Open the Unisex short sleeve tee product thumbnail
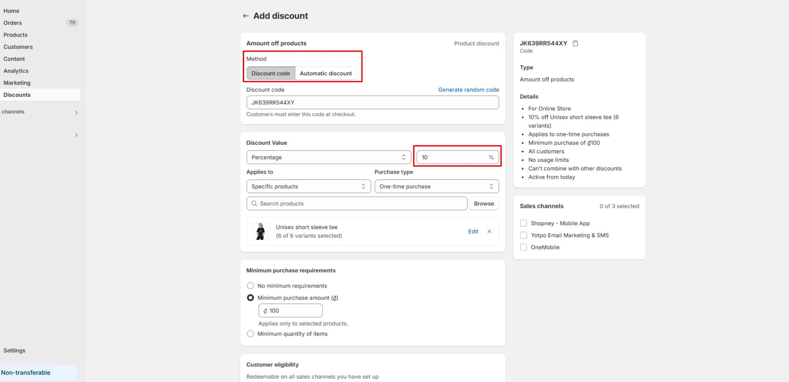This screenshot has width=789, height=382. [260, 231]
